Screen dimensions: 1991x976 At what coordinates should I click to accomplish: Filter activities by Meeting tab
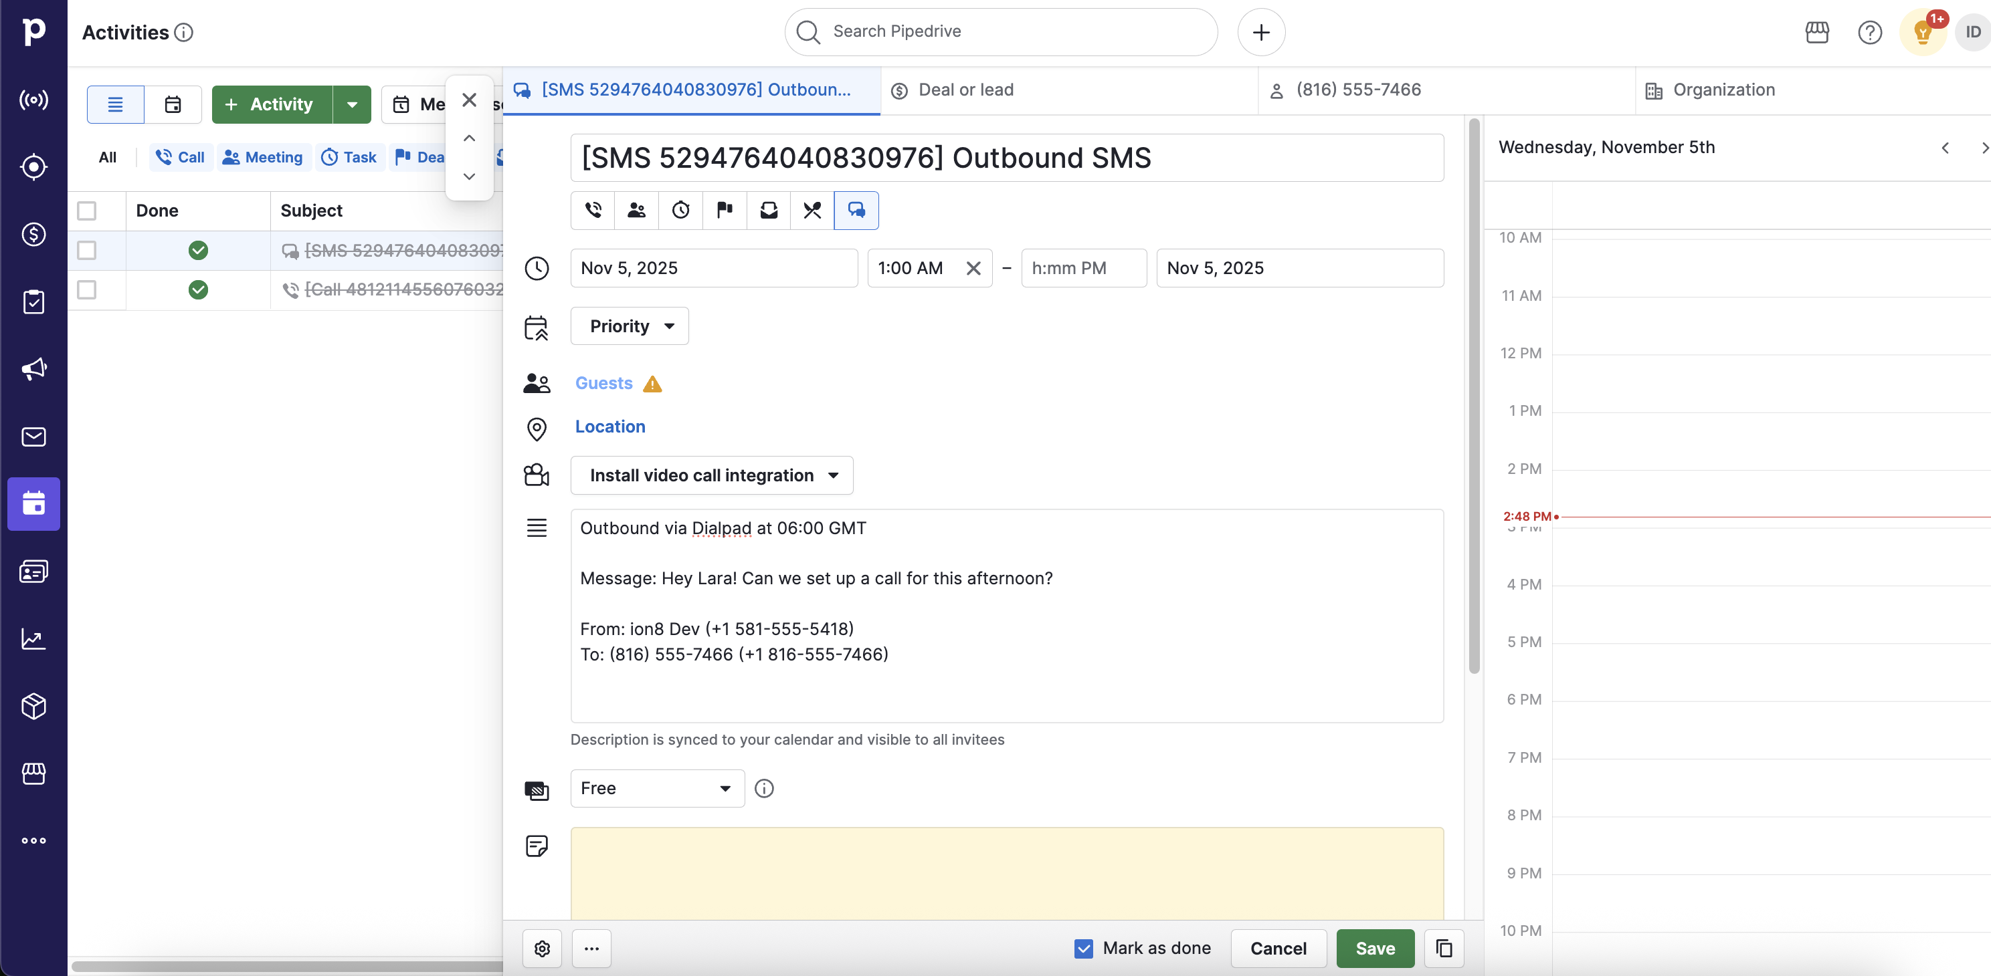(264, 158)
